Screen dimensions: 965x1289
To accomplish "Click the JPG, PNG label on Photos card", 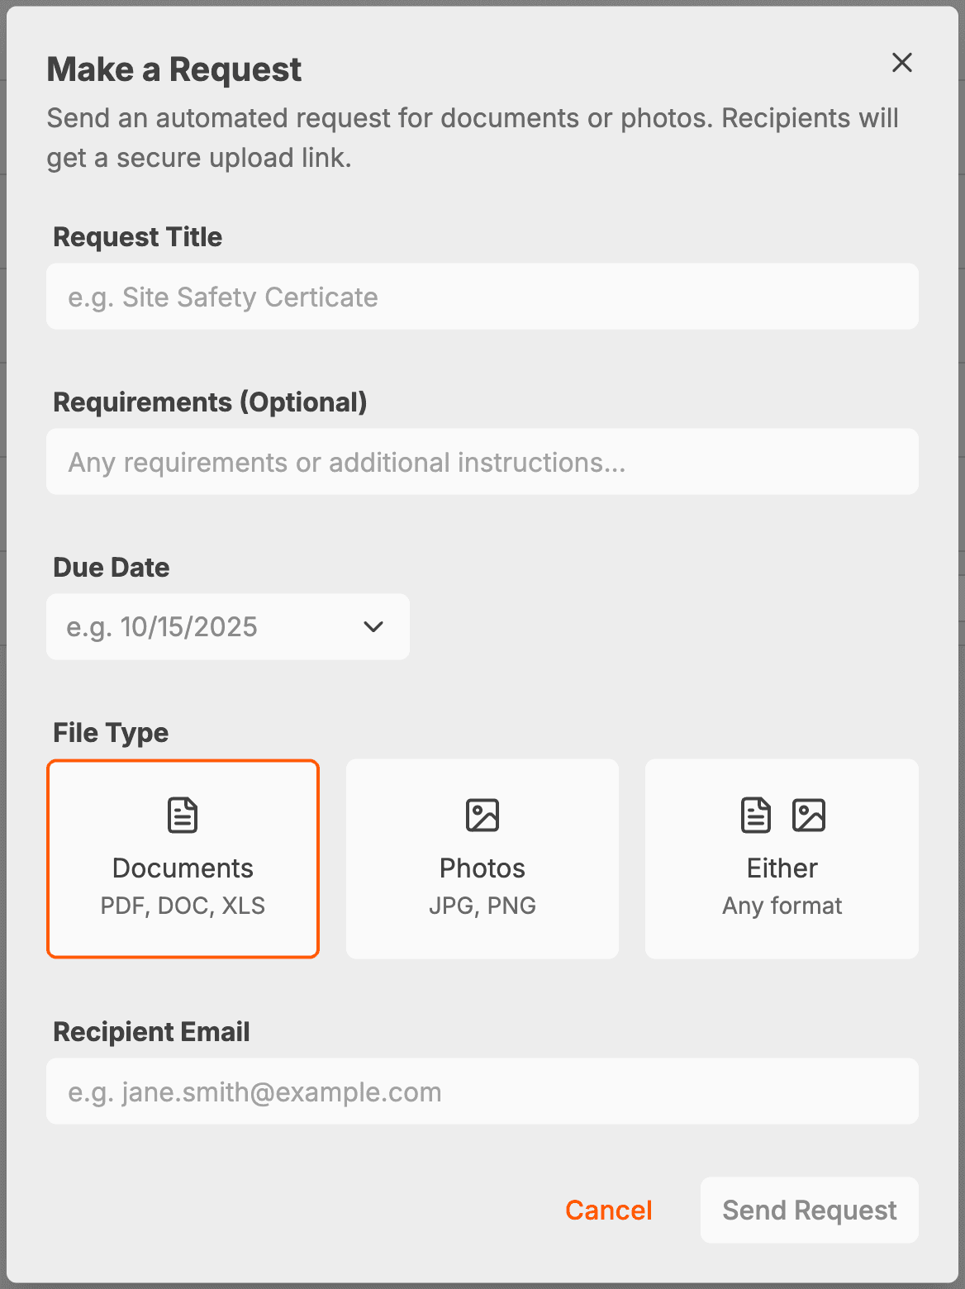I will point(482,905).
